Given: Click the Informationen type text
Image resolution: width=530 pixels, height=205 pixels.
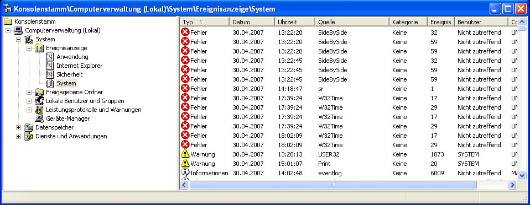Looking at the screenshot, I should coord(209,173).
